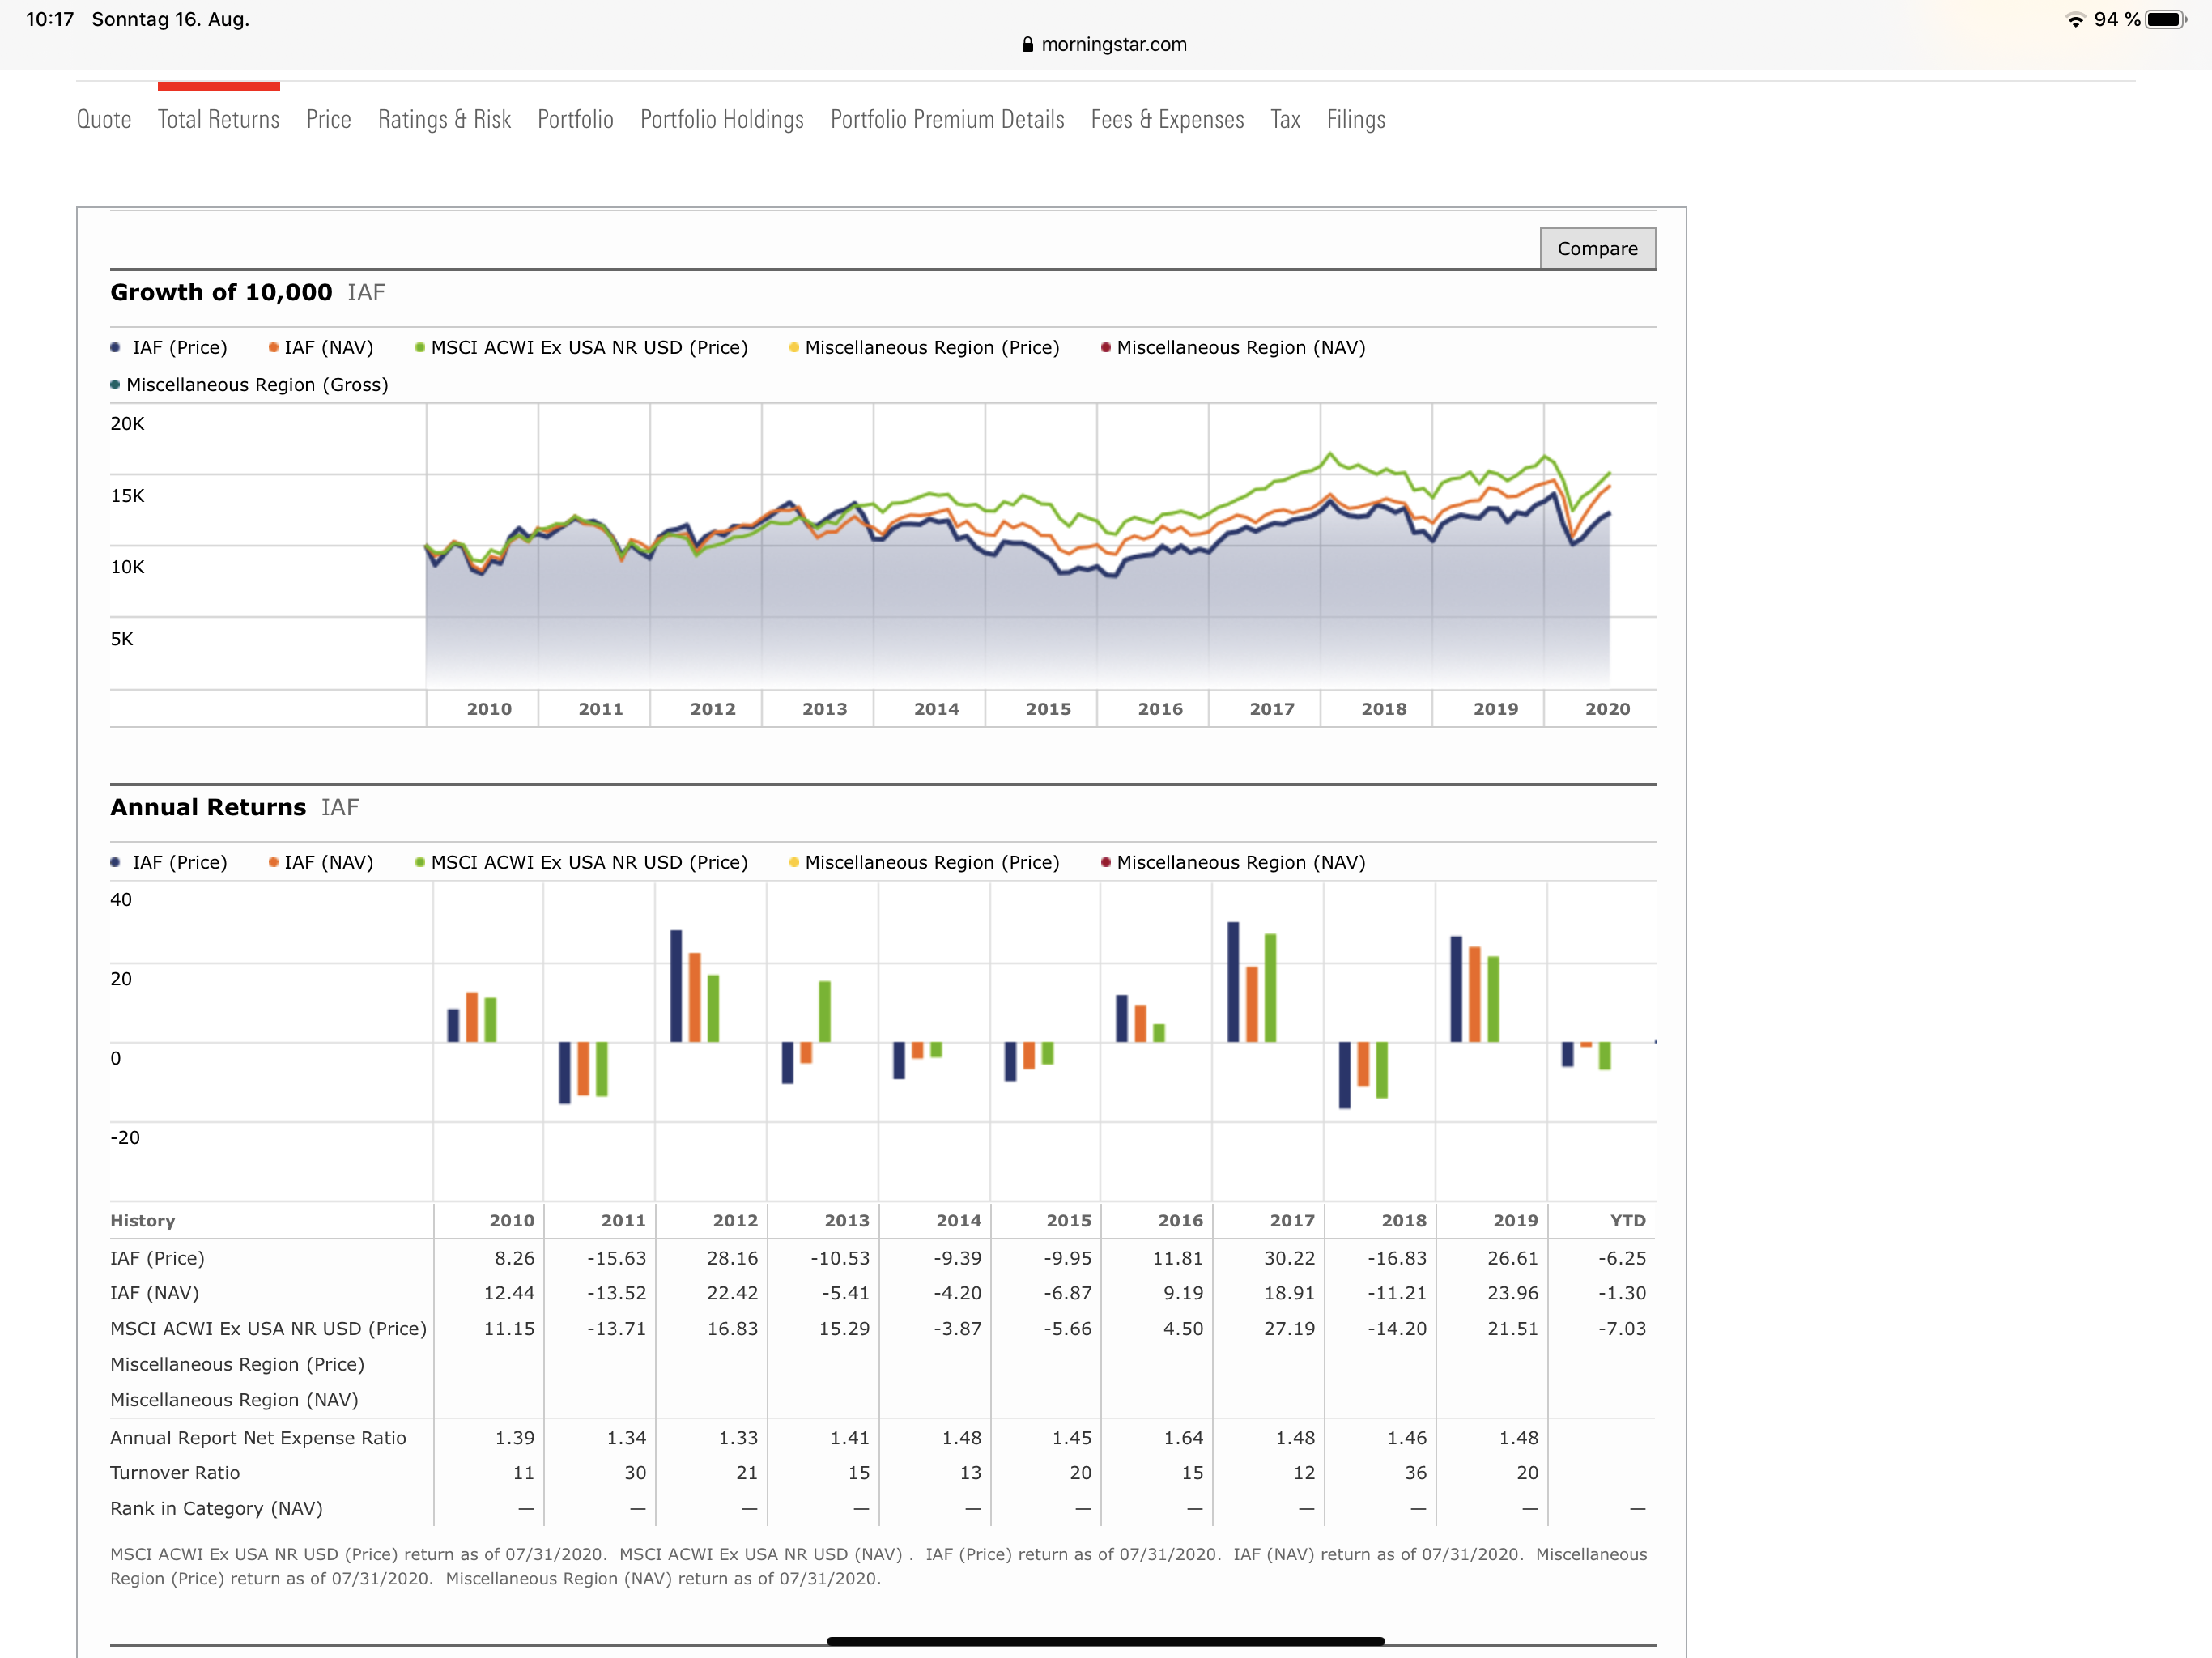2212x1658 pixels.
Task: Click IAF (NAV) orange legend in Annual Returns
Action: coord(273,863)
